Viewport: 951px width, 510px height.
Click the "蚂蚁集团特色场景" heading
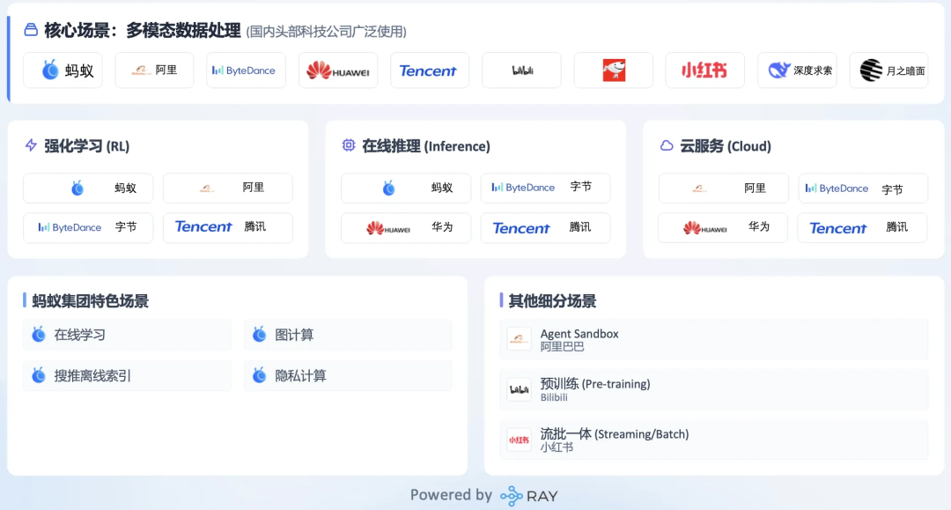[x=91, y=300]
